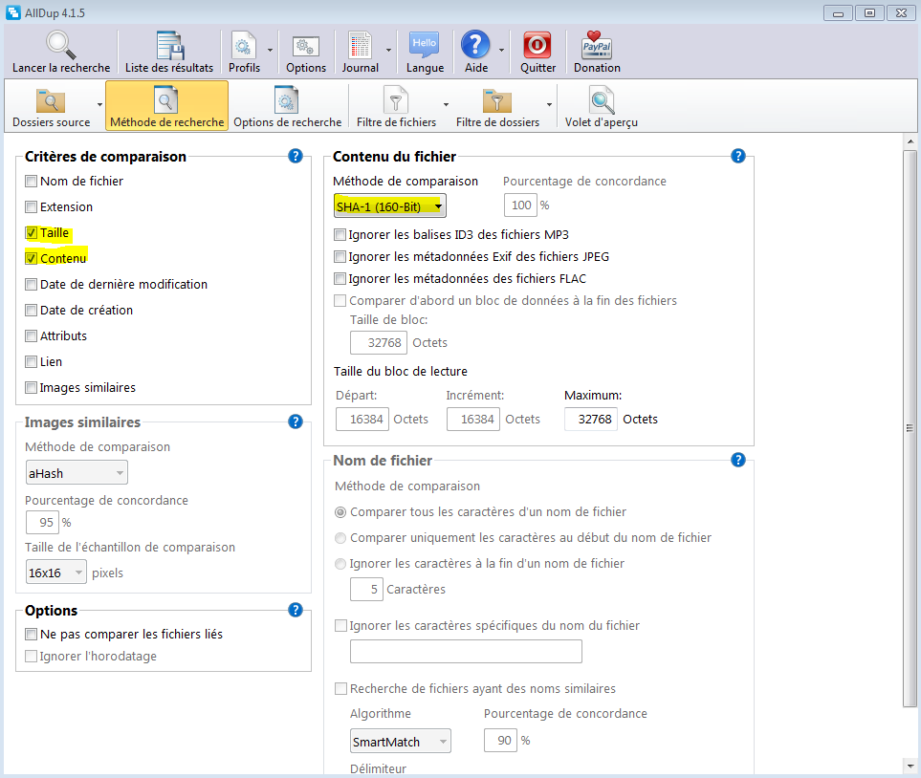Expand the Profils dropdown arrow
Screen dimensions: 921x778
pos(270,50)
